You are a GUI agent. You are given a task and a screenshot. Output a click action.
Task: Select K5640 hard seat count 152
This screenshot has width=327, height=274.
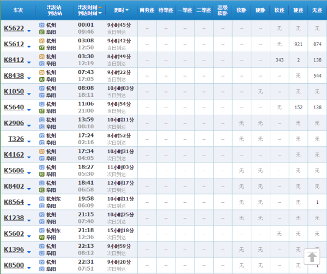[x=298, y=107]
